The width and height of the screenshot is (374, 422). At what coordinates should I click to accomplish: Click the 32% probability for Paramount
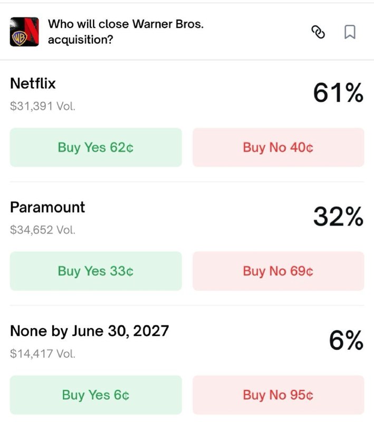[338, 217]
